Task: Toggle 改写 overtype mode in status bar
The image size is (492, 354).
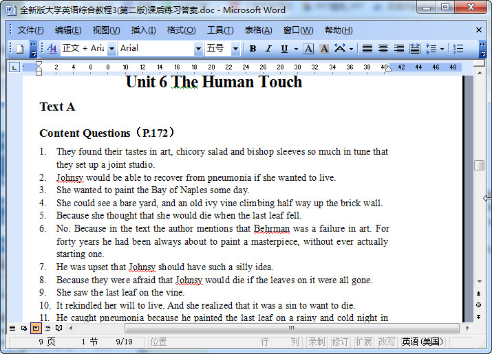Action: (x=387, y=342)
